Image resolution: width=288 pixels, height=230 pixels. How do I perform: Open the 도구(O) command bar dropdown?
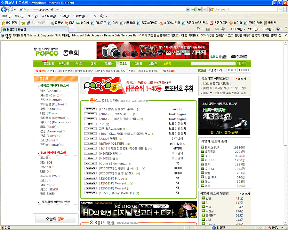pyautogui.click(x=268, y=29)
